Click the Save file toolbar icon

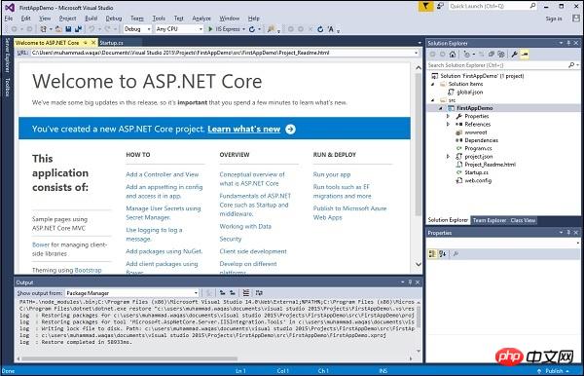pyautogui.click(x=68, y=29)
